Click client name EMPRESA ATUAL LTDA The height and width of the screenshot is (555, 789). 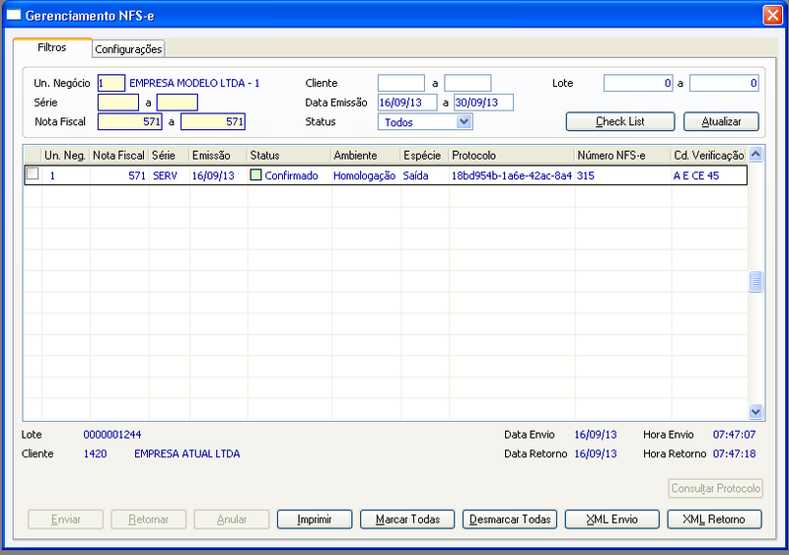pos(187,453)
